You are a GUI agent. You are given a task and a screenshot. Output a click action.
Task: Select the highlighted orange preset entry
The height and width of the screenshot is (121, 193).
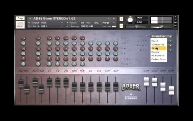tap(159, 48)
